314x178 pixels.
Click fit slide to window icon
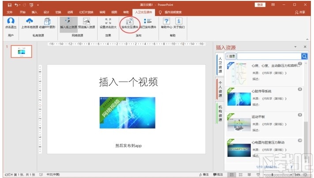click(x=306, y=174)
